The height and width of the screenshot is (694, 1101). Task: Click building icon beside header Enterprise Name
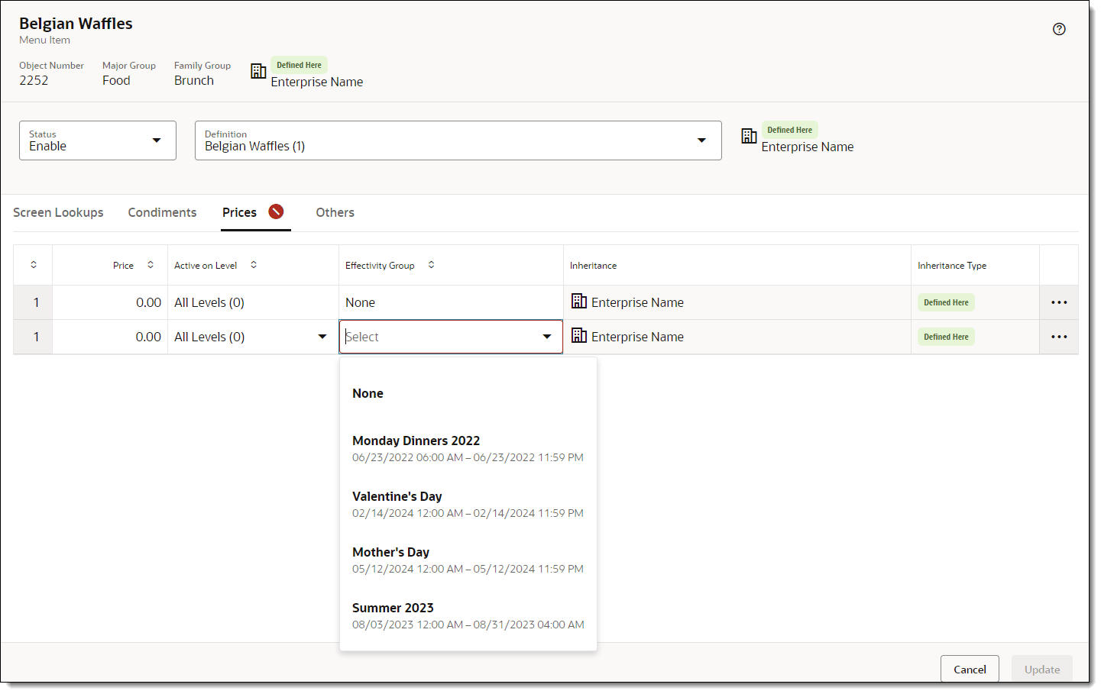(258, 71)
